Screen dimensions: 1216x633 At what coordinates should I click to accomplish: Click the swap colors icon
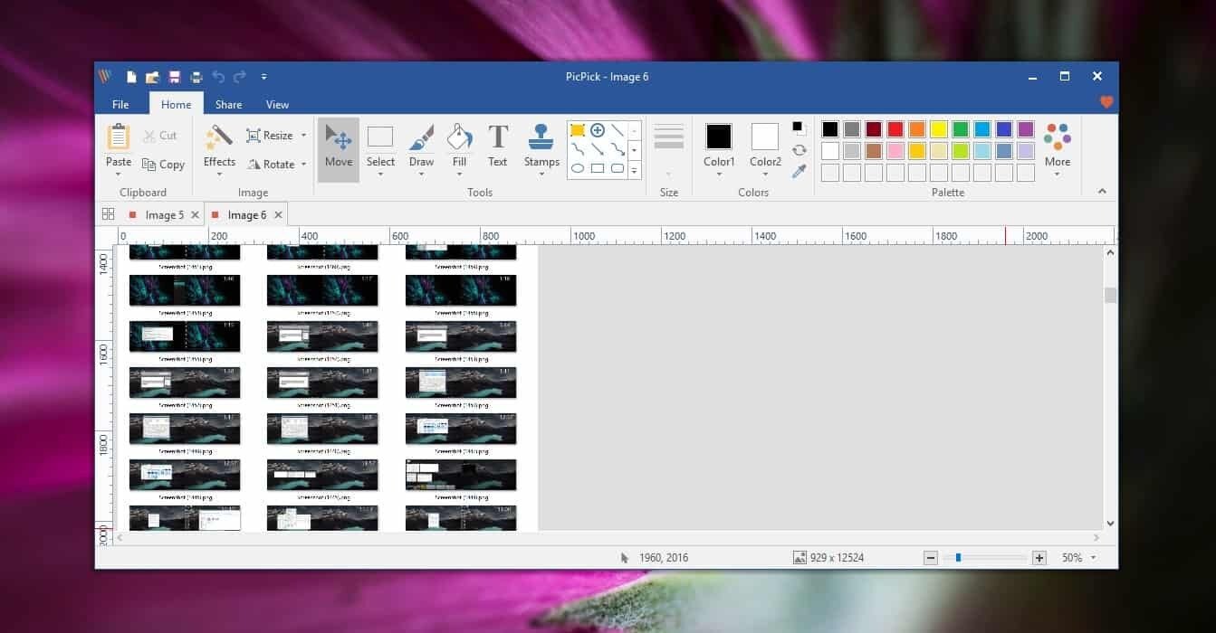(x=799, y=150)
